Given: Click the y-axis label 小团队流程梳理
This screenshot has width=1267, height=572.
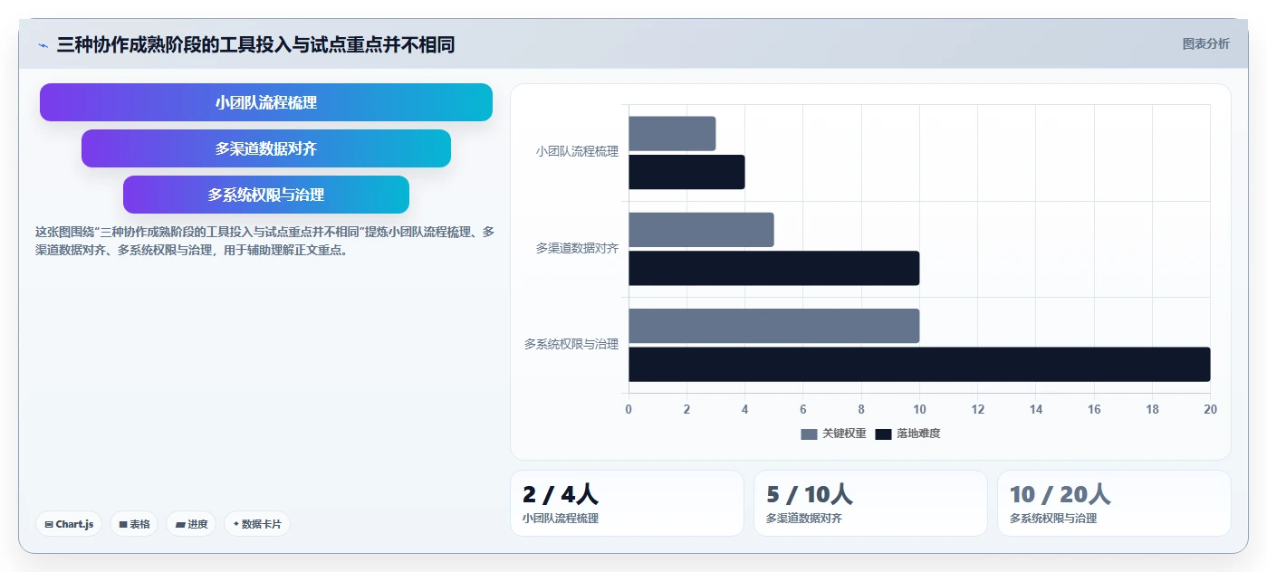Looking at the screenshot, I should coord(577,152).
